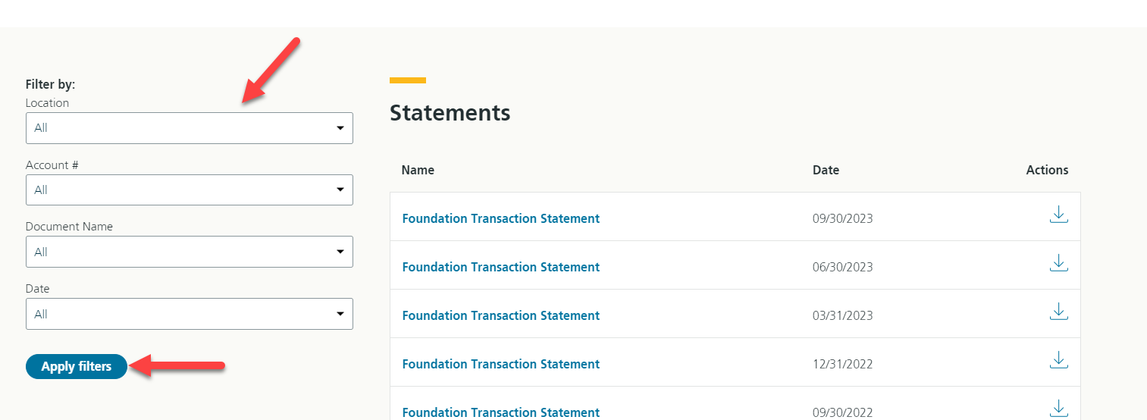The height and width of the screenshot is (420, 1147).
Task: Click the Date column header
Action: pyautogui.click(x=826, y=170)
